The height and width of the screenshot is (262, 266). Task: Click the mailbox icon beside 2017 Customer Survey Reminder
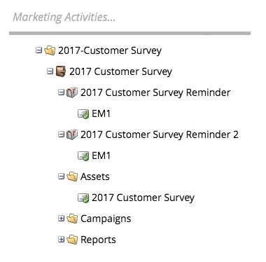pyautogui.click(x=72, y=92)
